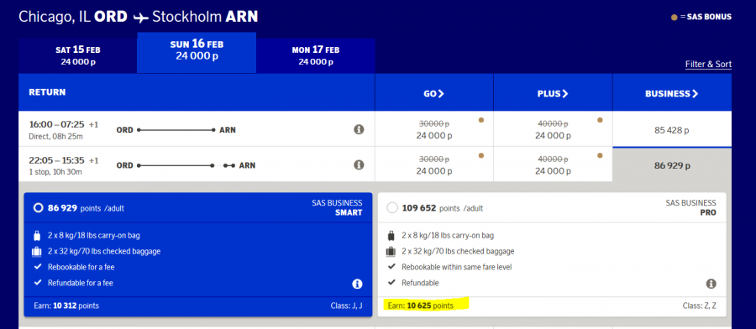Open info icon for 22:05 one-stop flight

pos(359,164)
